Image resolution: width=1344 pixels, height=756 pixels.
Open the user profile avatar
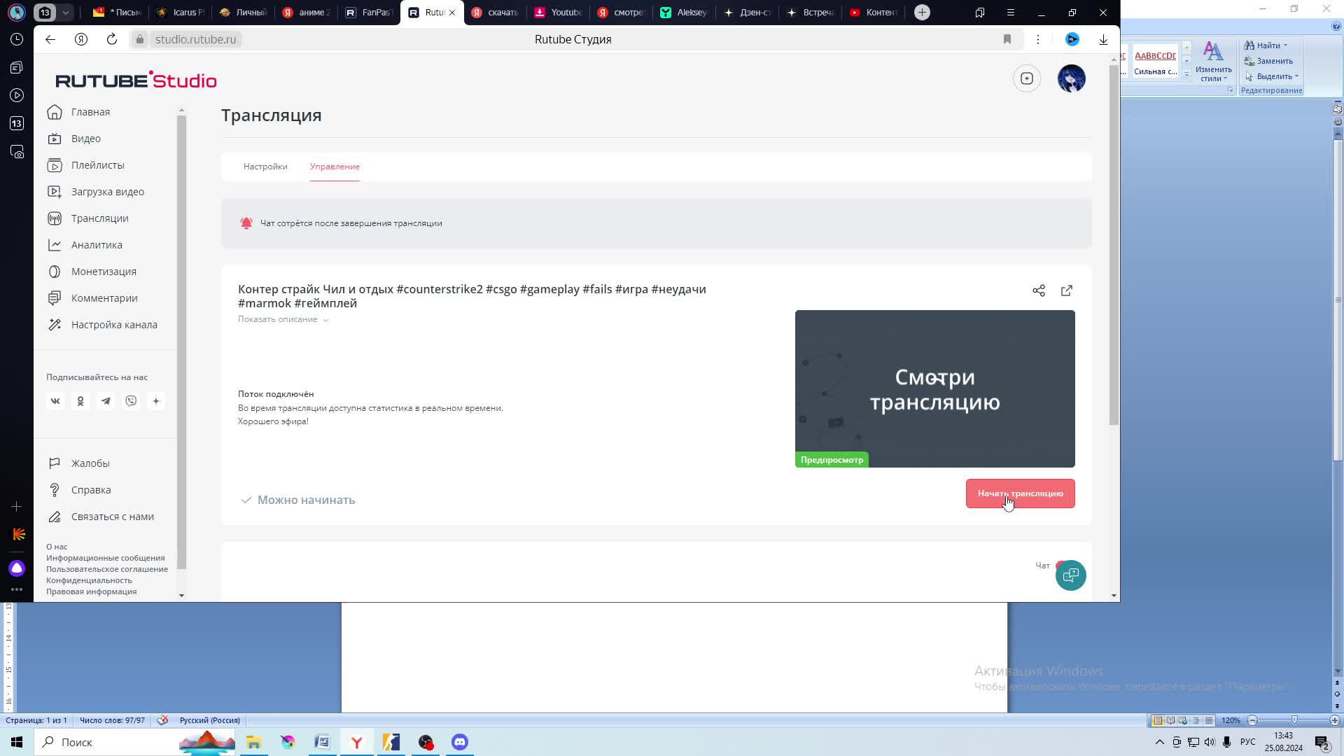pos(1071,78)
